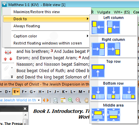The image size is (139, 125).
Task: Click the open book navigation icon
Action: click(x=8, y=52)
